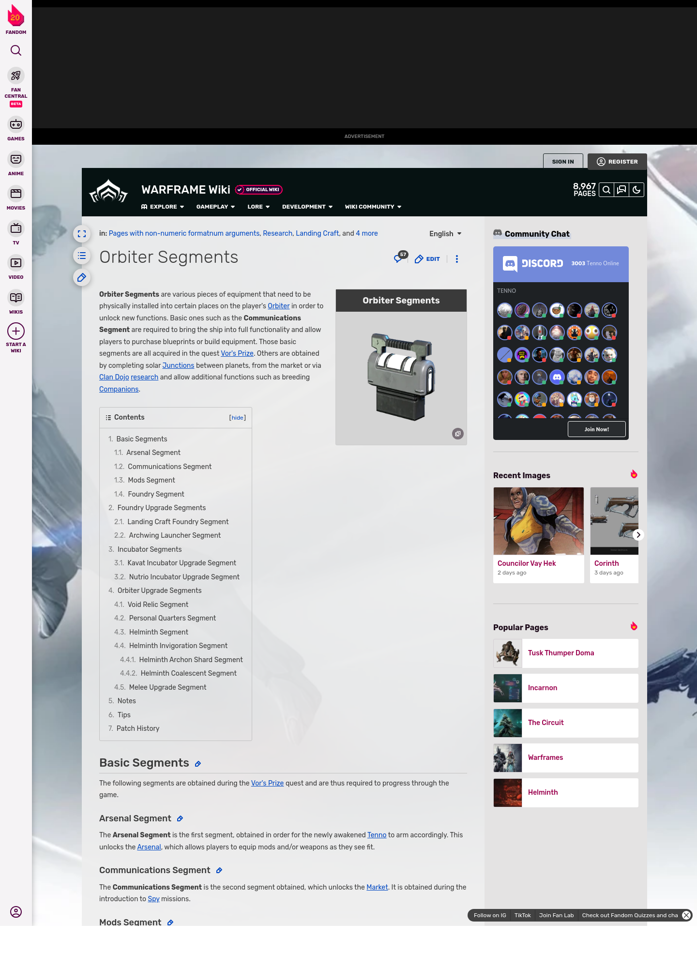Image resolution: width=697 pixels, height=968 pixels.
Task: Open the article comments icon showing 57
Action: pos(400,257)
